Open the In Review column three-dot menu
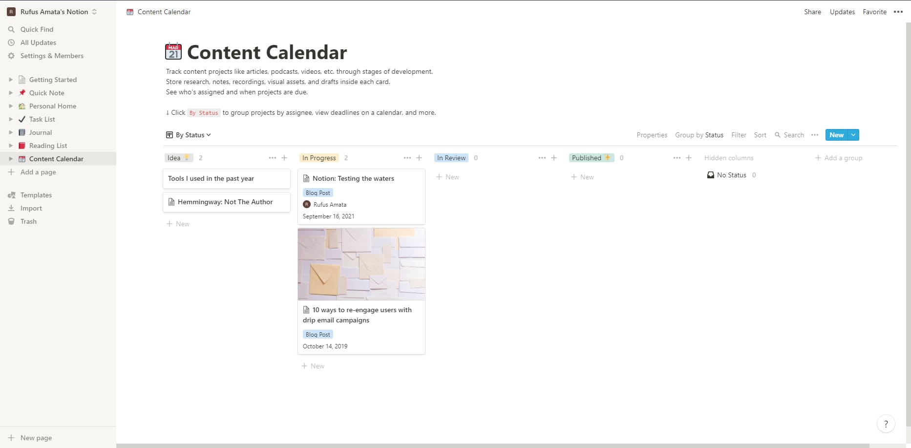 542,158
